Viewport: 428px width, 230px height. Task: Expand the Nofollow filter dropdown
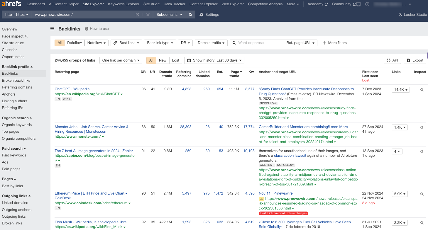(97, 43)
